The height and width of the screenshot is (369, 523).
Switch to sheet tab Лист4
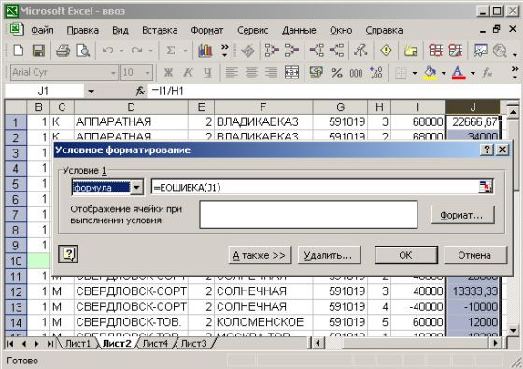pyautogui.click(x=155, y=344)
